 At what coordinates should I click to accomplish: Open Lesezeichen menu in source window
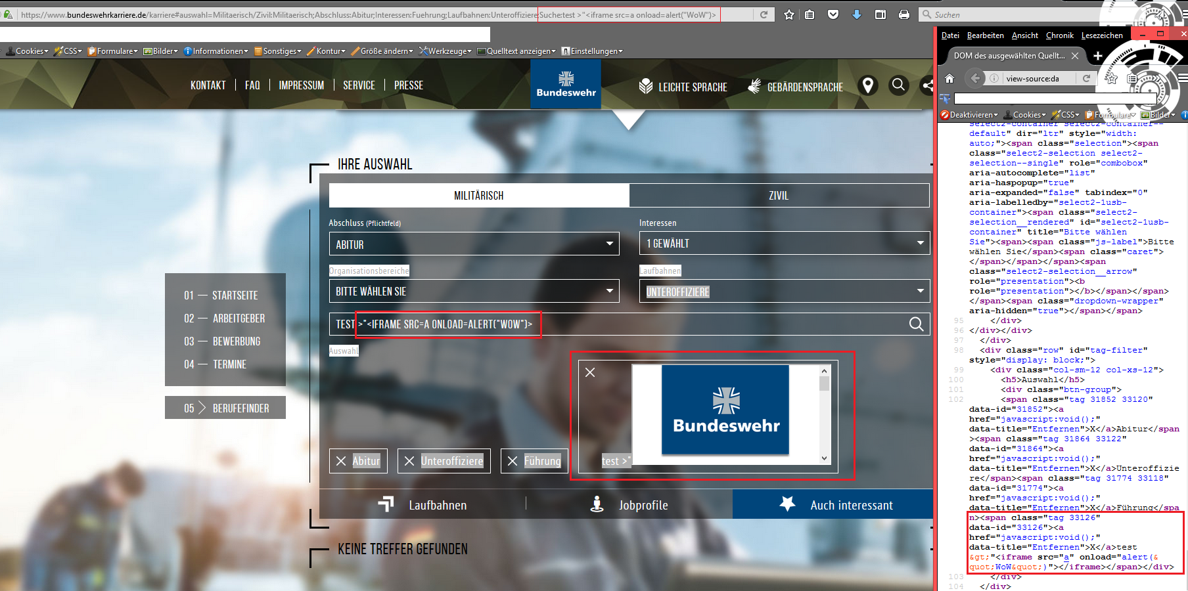point(1102,35)
